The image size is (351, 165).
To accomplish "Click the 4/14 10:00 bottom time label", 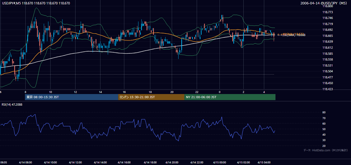I will [x=50, y=163].
